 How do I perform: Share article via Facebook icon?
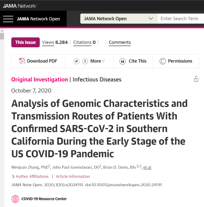85,61
